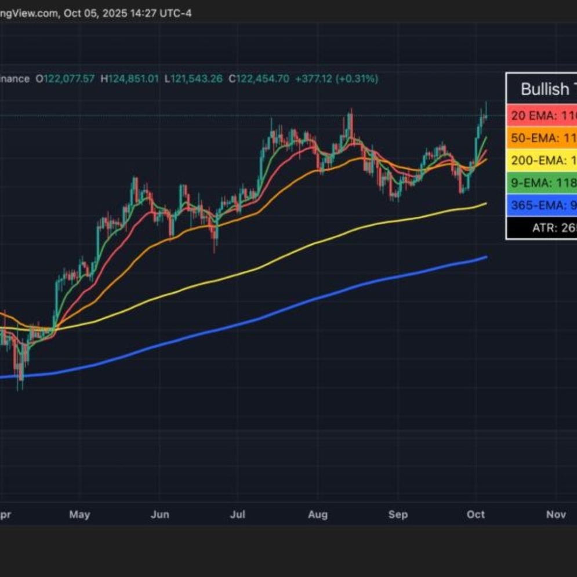Select the May label on the time axis
Viewport: 577px width, 577px height.
79,514
